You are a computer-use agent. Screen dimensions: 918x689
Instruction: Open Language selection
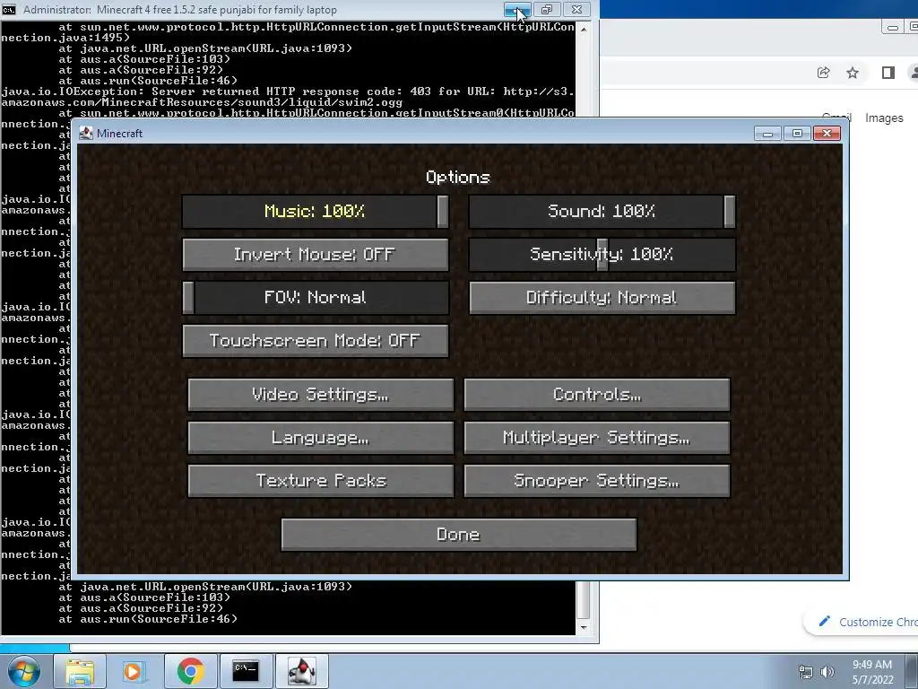coord(321,438)
